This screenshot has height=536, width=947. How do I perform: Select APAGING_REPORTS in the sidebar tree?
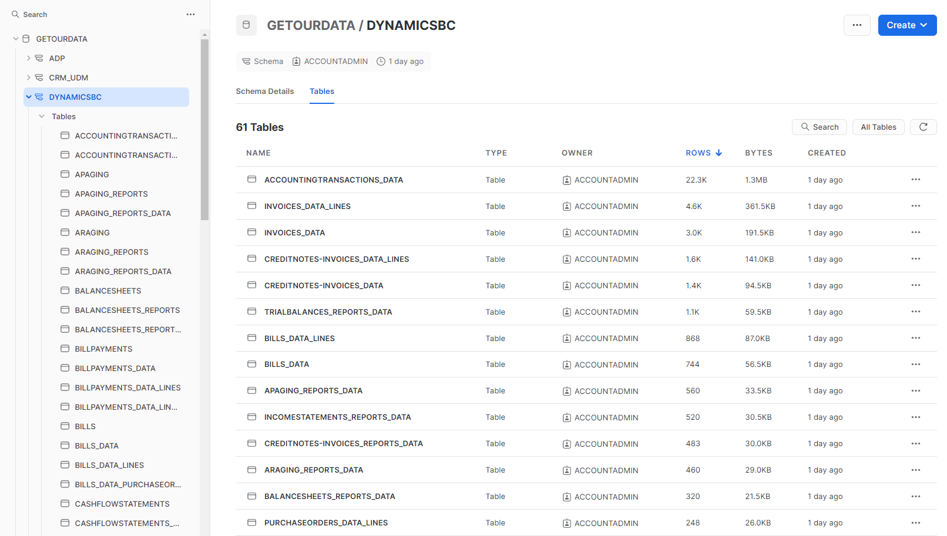click(x=111, y=194)
